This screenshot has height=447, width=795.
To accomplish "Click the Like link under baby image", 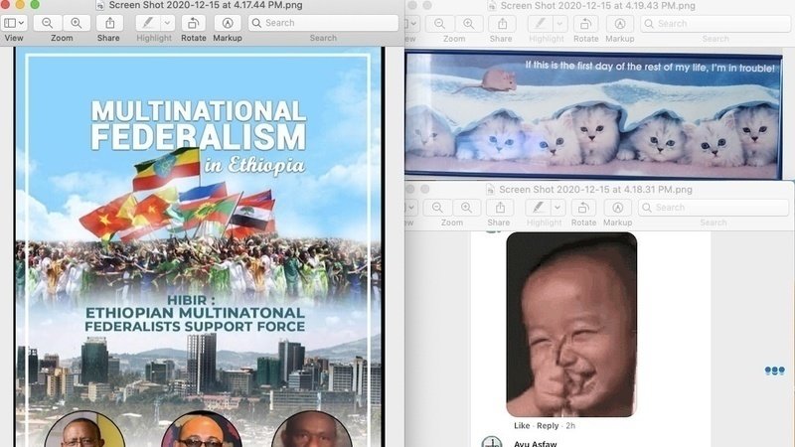I will pos(522,425).
